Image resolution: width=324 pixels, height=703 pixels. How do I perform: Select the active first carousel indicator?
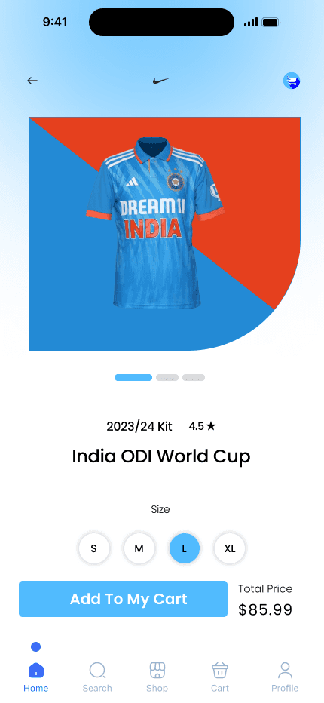133,377
